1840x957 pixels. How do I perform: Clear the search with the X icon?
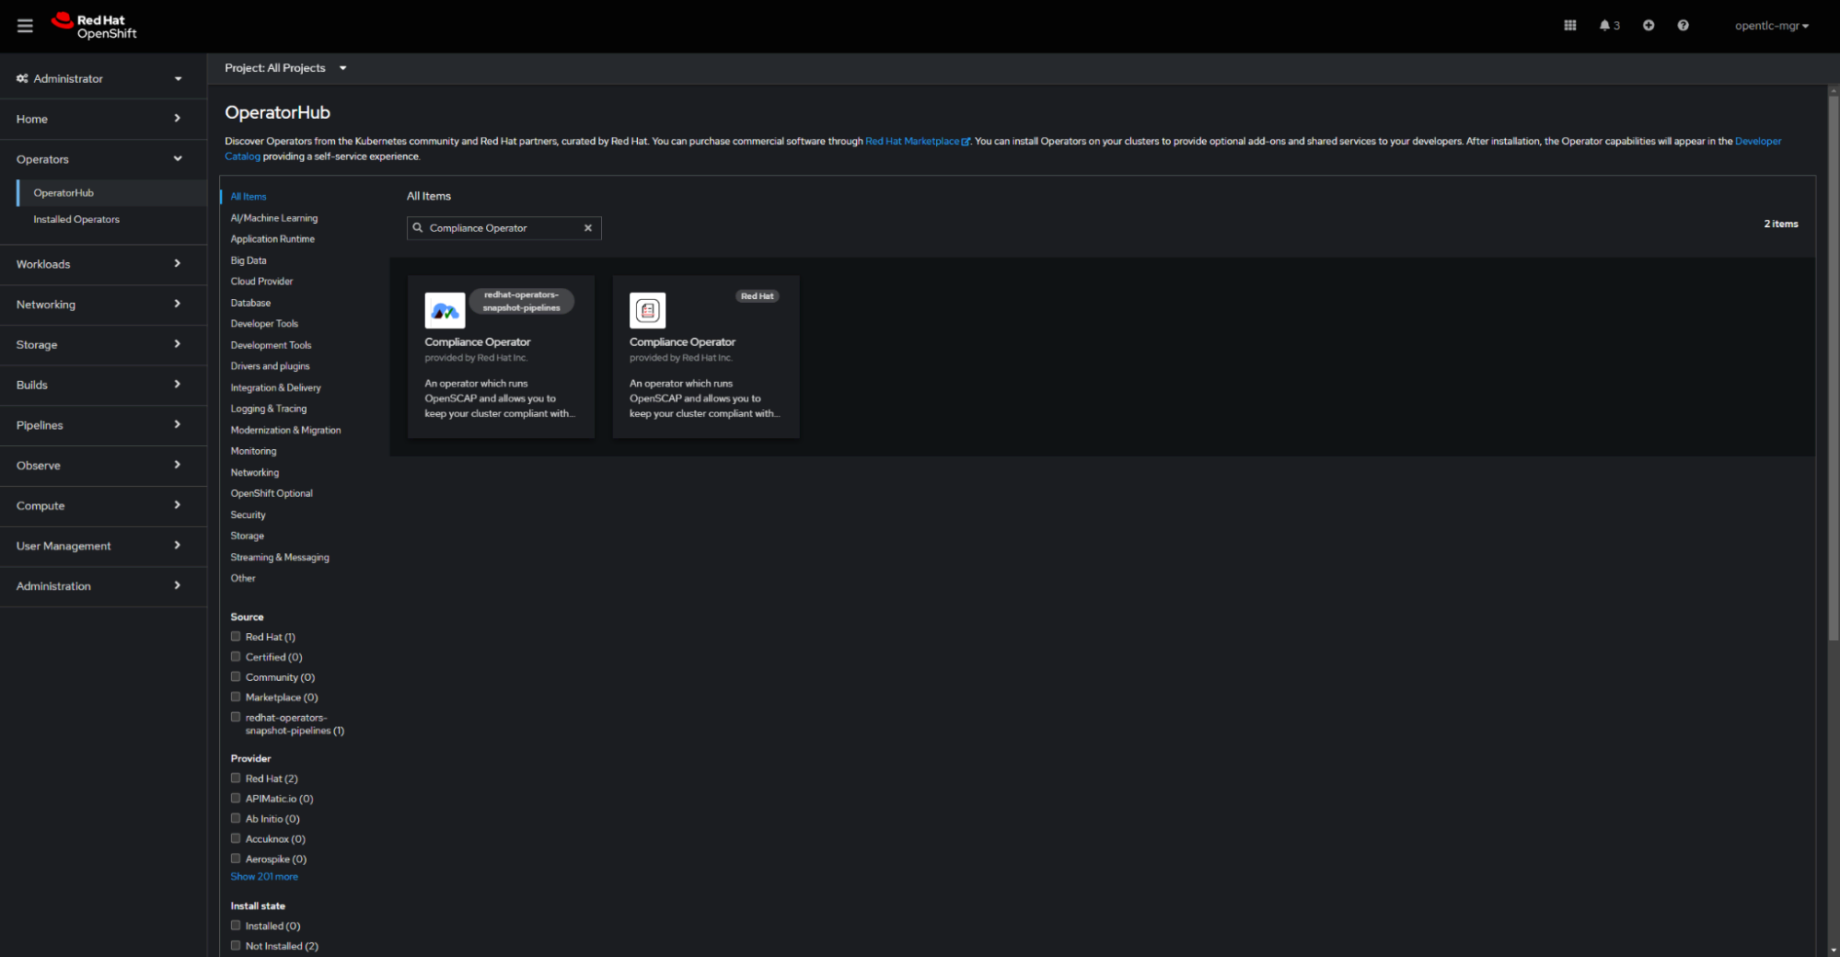click(588, 227)
